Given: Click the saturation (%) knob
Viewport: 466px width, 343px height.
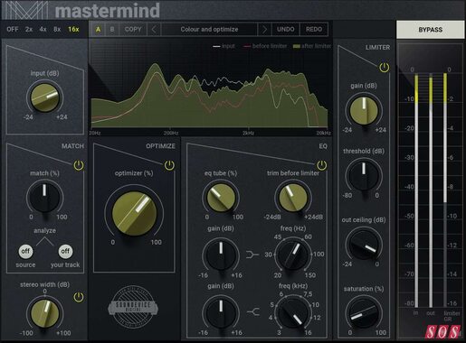Looking at the screenshot, I should coord(364,313).
